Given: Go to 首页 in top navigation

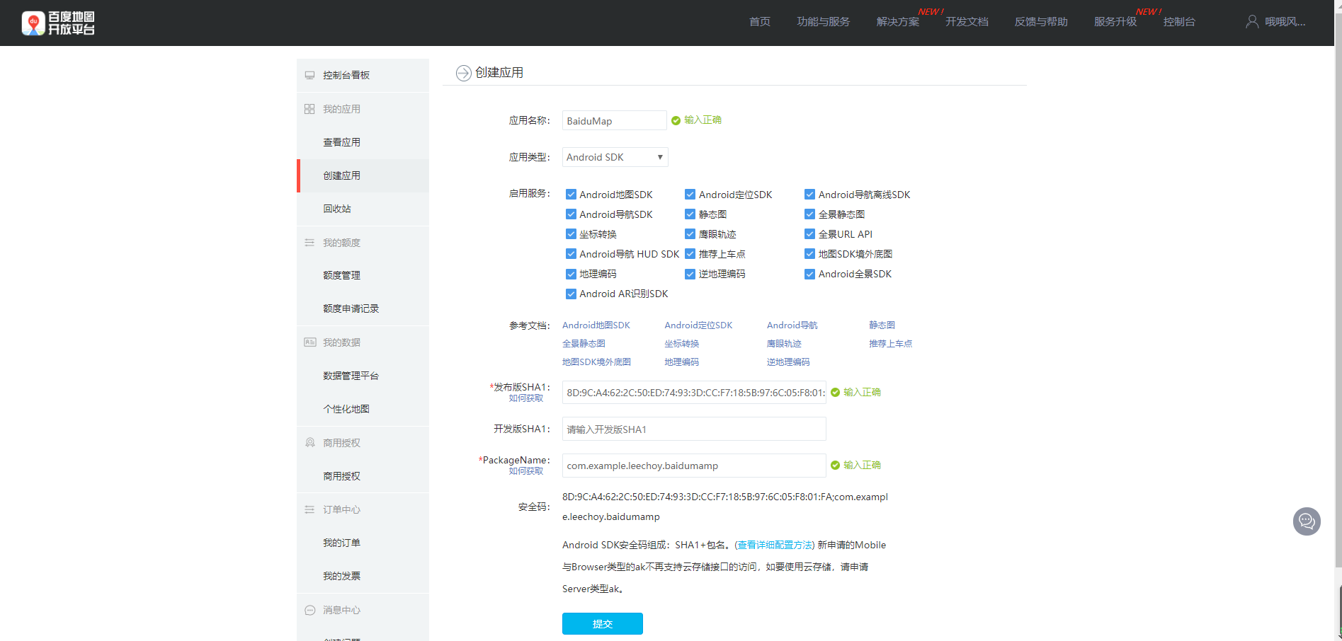Looking at the screenshot, I should click(760, 22).
